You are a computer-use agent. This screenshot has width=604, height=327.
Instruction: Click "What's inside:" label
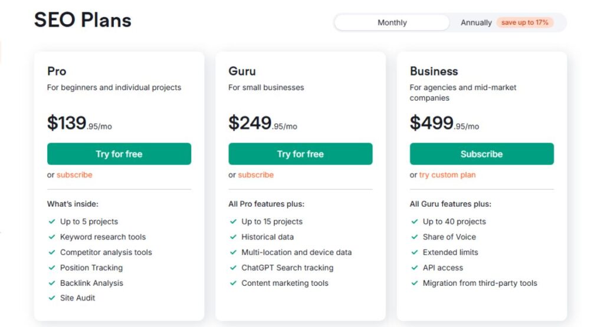click(73, 204)
